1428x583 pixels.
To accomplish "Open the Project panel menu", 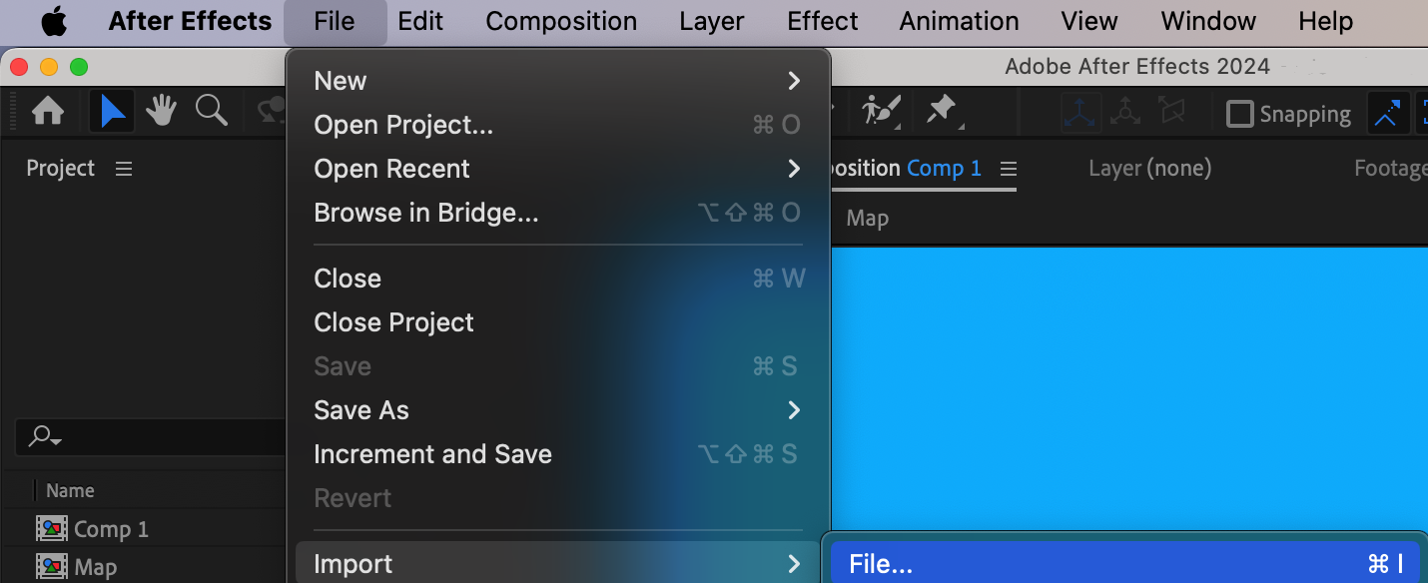I will pyautogui.click(x=124, y=169).
